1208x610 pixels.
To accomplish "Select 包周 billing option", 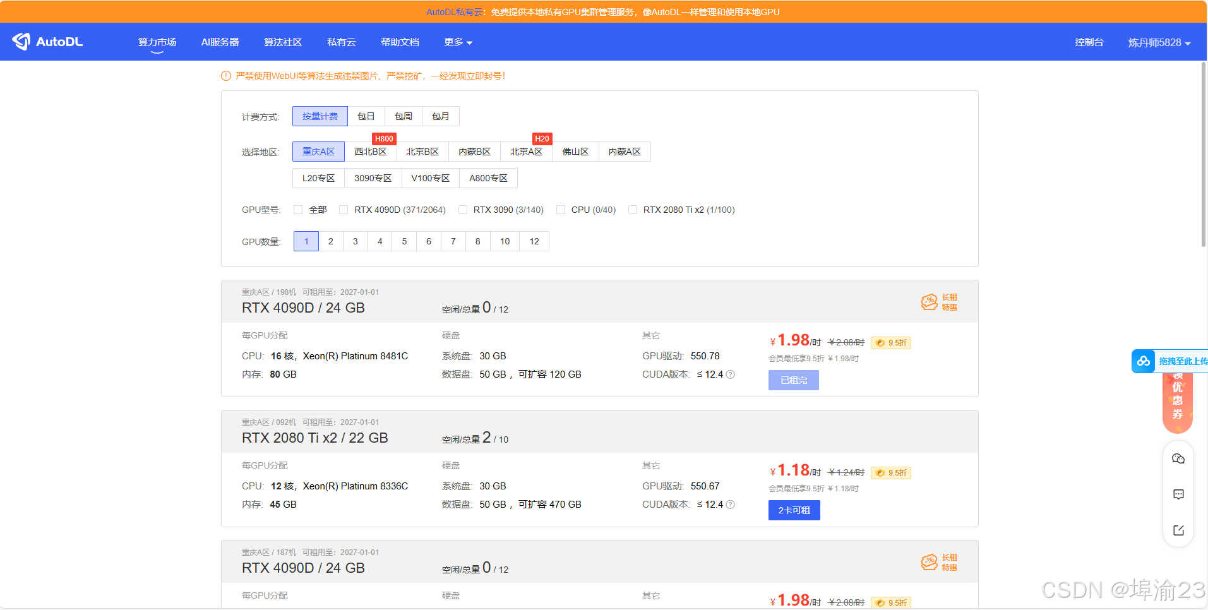I will [x=404, y=116].
